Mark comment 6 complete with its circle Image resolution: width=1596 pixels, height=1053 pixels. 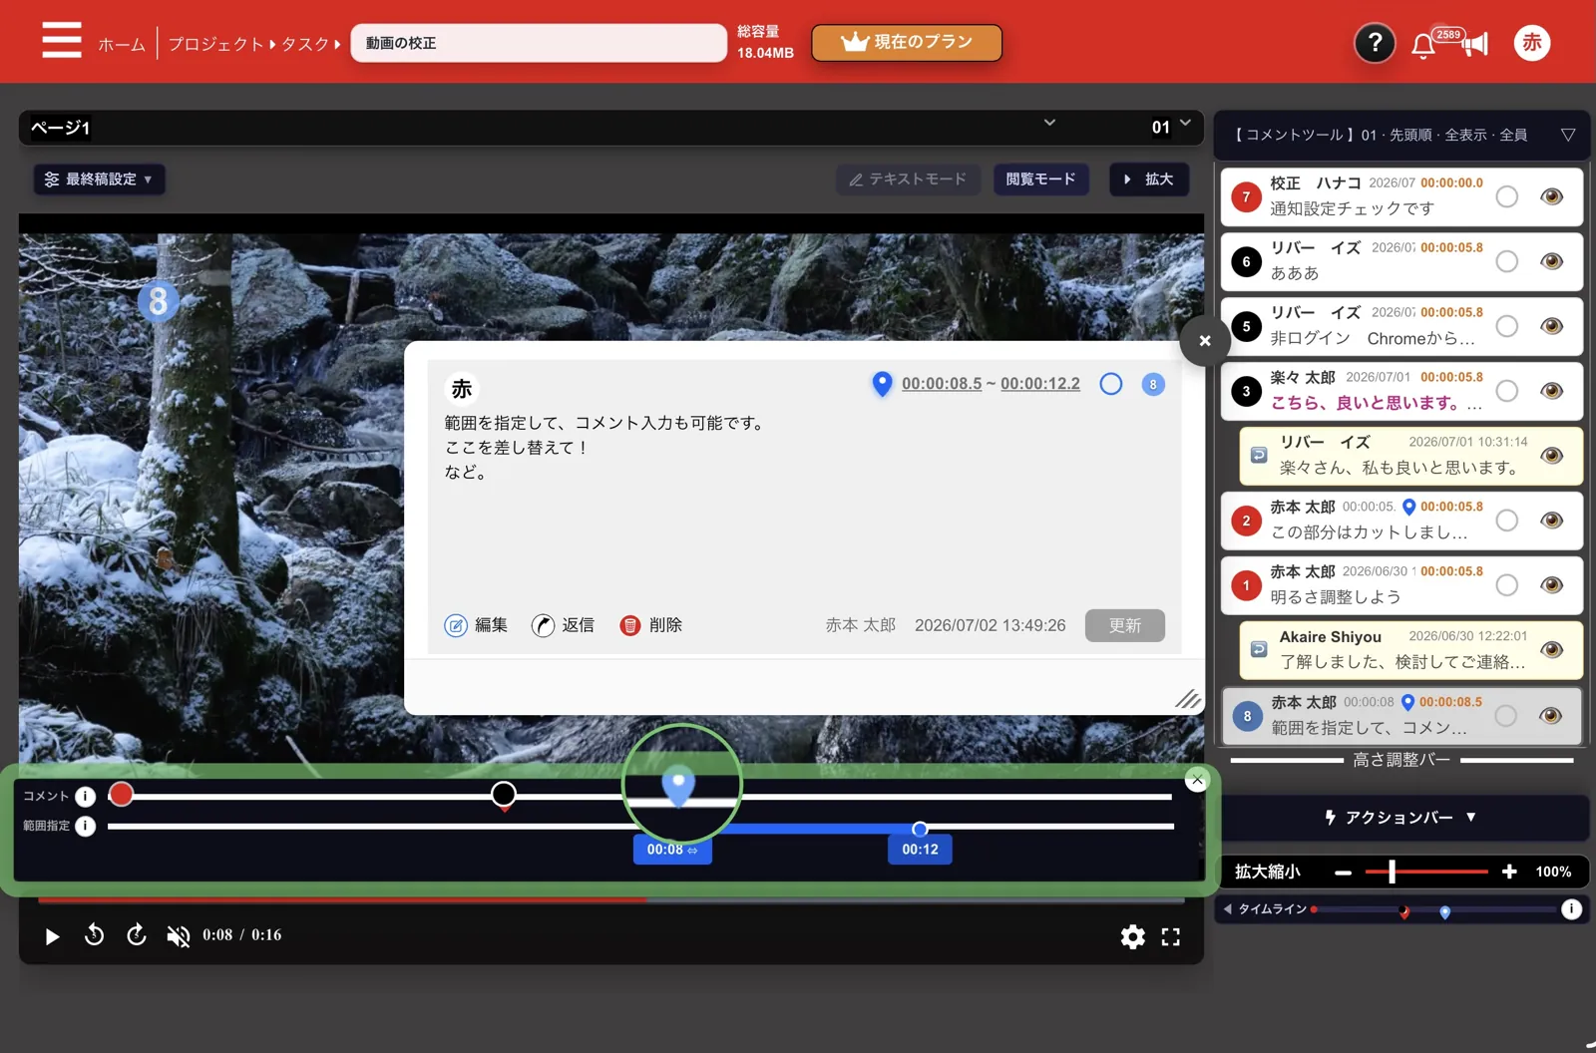click(1507, 261)
